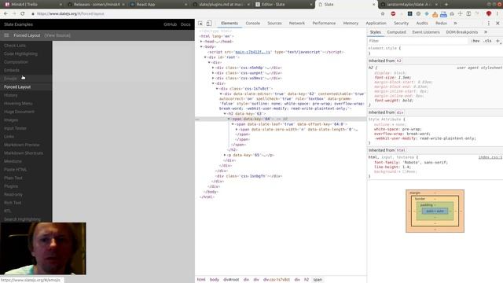Click the browser forward arrow

coord(14,14)
